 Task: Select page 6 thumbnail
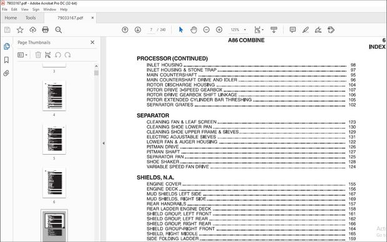pos(54,183)
